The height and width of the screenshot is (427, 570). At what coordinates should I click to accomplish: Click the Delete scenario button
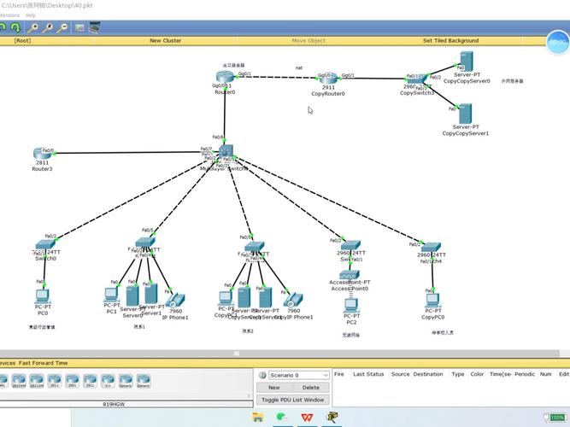pos(310,388)
